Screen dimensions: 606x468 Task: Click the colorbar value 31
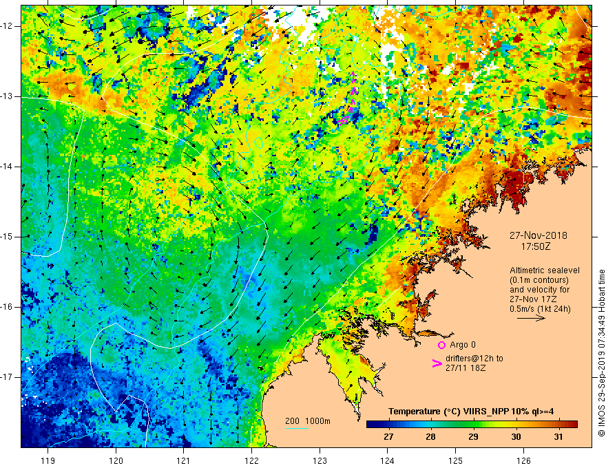(558, 437)
